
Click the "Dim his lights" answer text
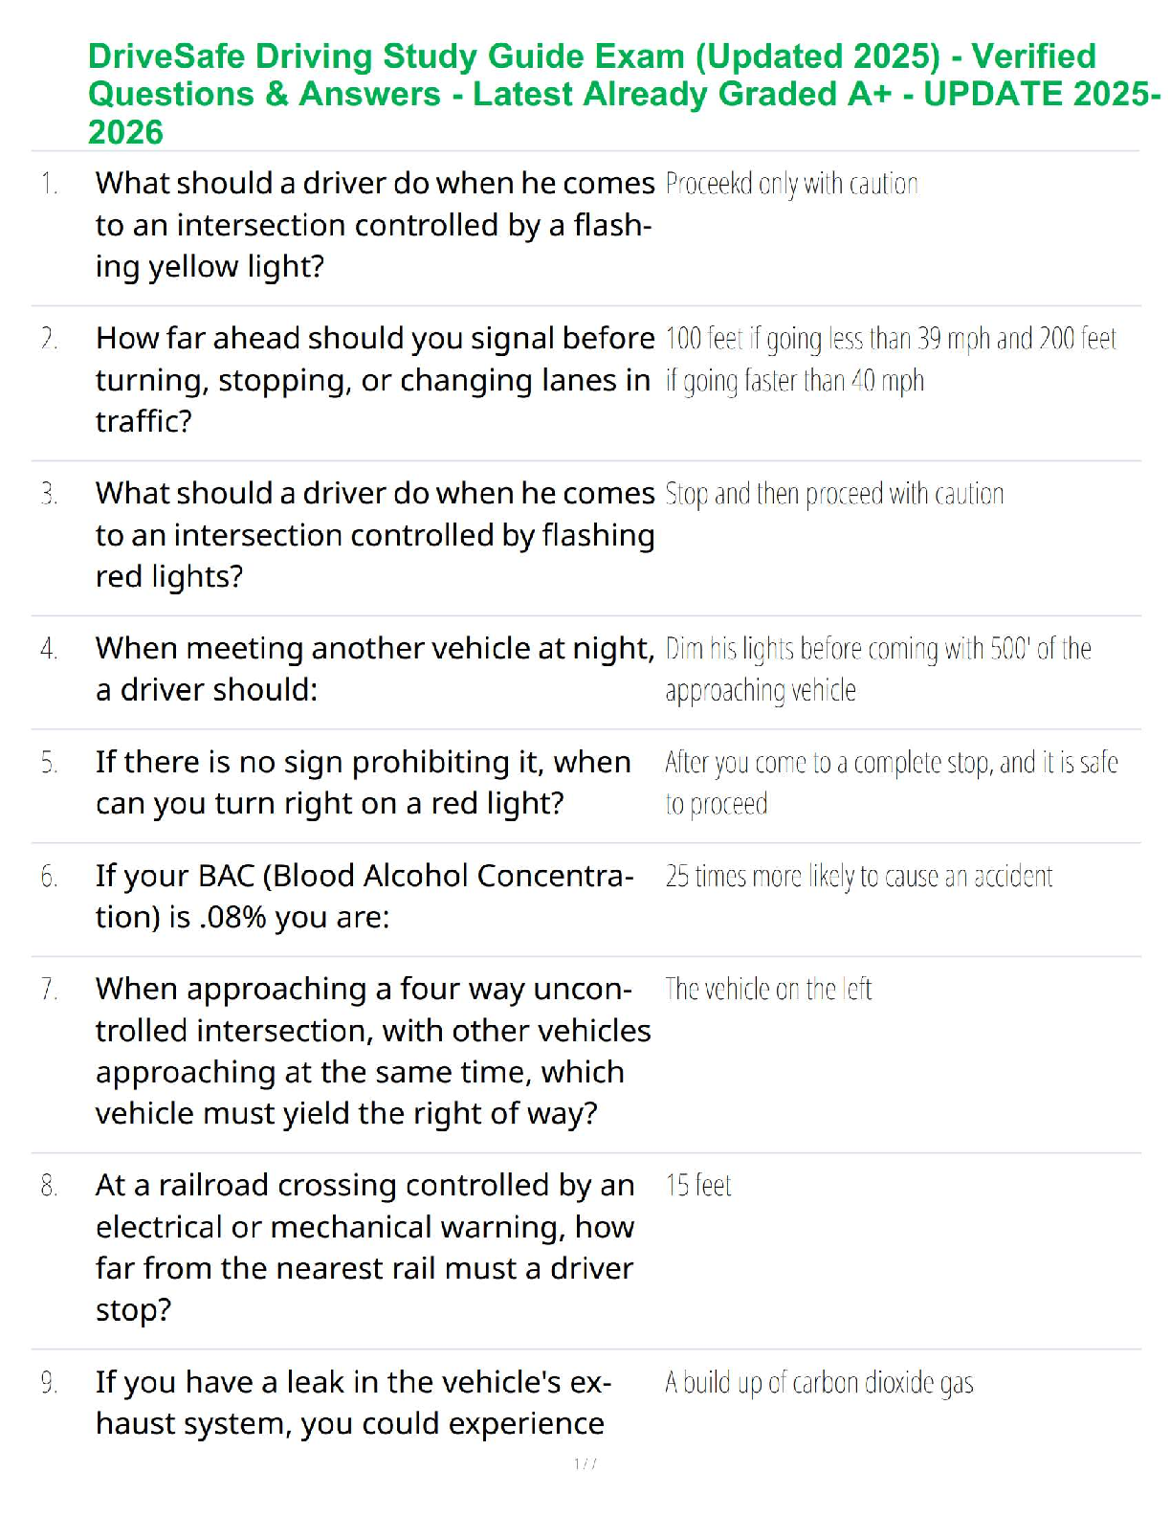point(877,669)
